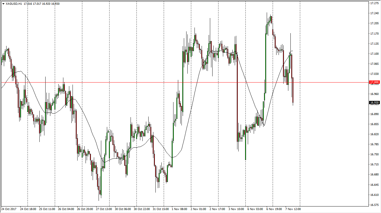Open the XAGUSD,H1 chart dropdown arrow
The image size is (381, 213).
point(3,4)
